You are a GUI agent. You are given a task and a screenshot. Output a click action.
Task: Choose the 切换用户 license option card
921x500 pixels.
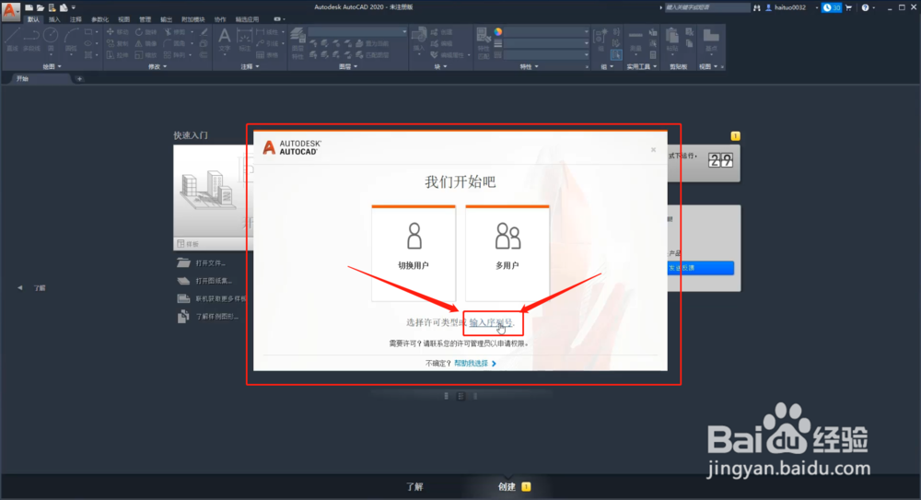[x=414, y=253]
